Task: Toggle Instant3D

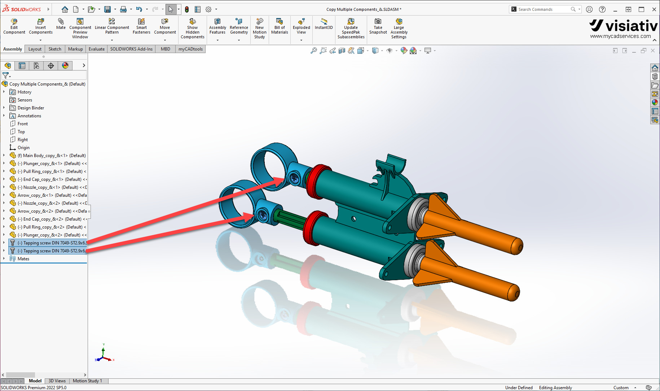Action: 324,24
